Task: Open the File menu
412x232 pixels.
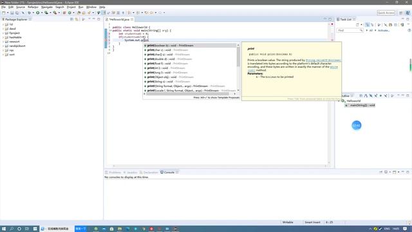Action: tap(3, 7)
